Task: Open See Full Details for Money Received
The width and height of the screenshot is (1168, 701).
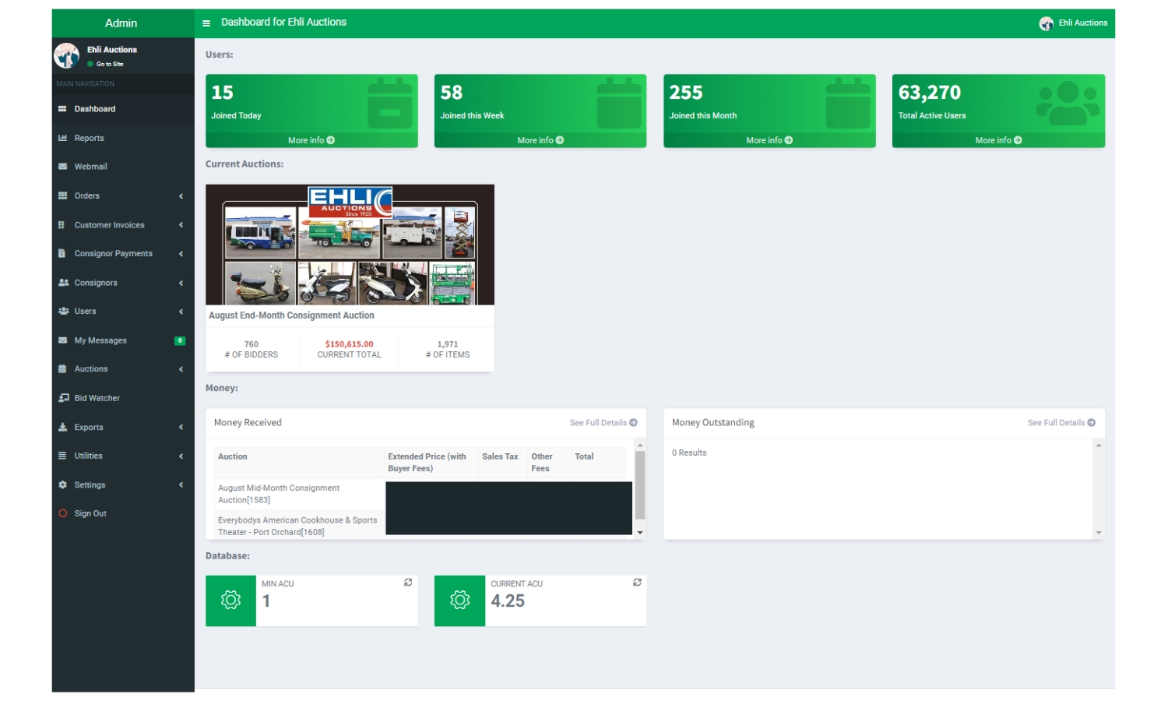Action: point(603,423)
